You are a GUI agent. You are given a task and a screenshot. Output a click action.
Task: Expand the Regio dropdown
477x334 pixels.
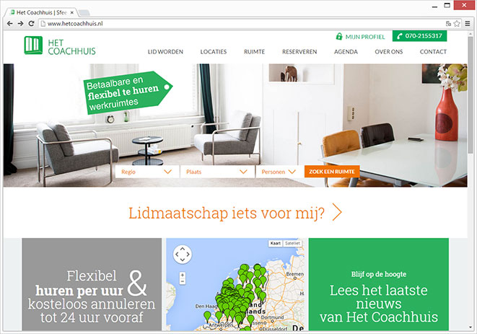pyautogui.click(x=147, y=172)
